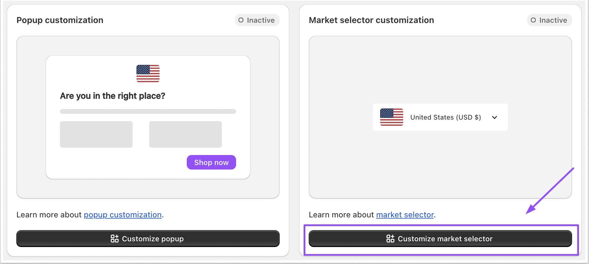Screen dimensions: 589x264
Task: Click the US flag in the popup preview
Action: point(148,74)
